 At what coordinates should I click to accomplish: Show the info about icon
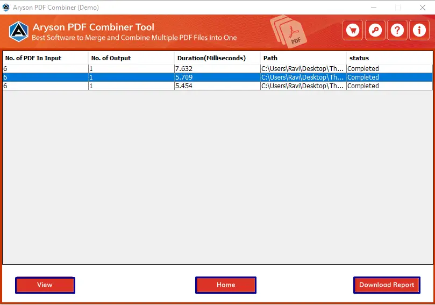tap(419, 30)
